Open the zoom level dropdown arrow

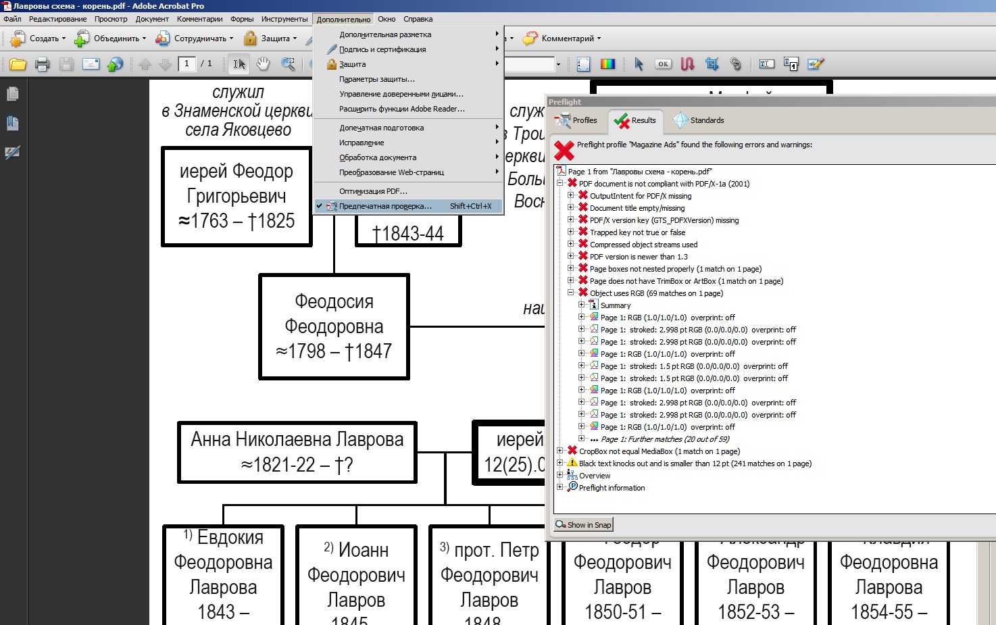tap(558, 65)
